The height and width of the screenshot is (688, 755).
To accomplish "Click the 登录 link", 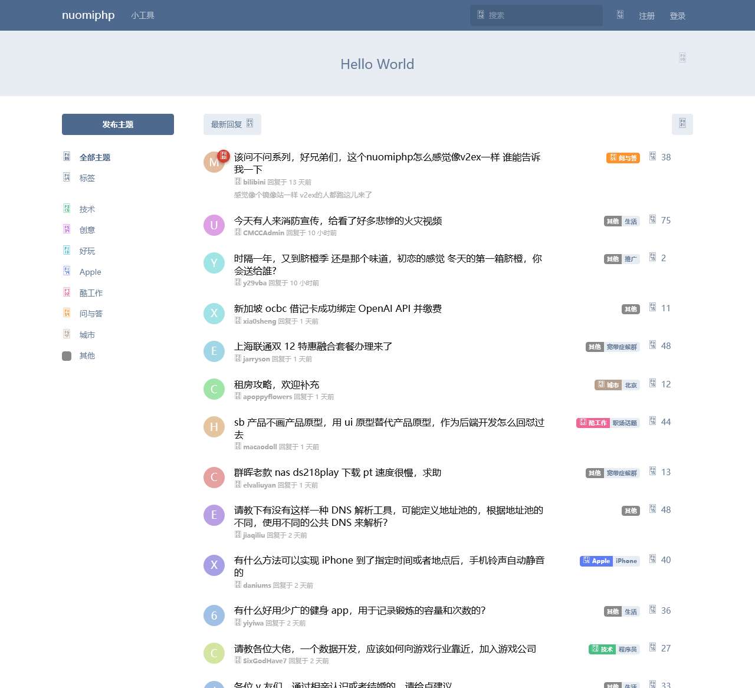I will point(677,16).
